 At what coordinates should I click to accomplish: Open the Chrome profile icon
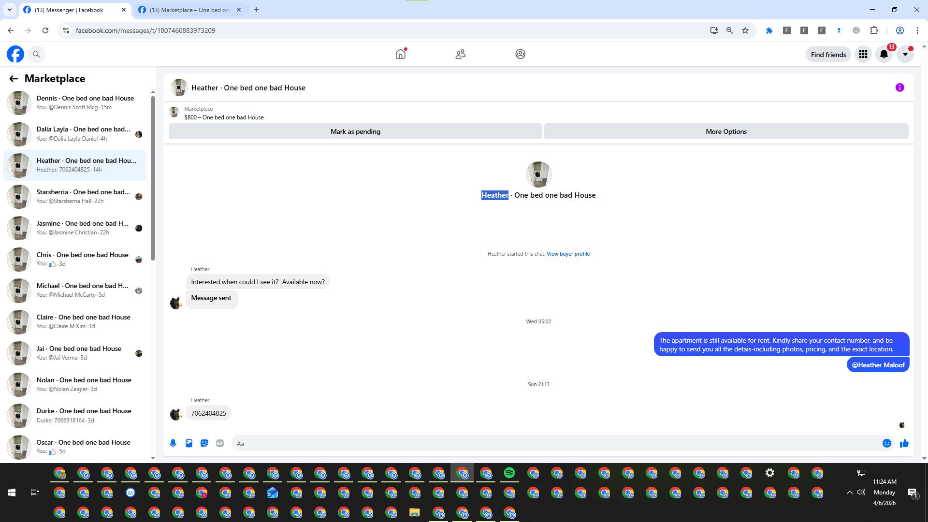pyautogui.click(x=900, y=30)
